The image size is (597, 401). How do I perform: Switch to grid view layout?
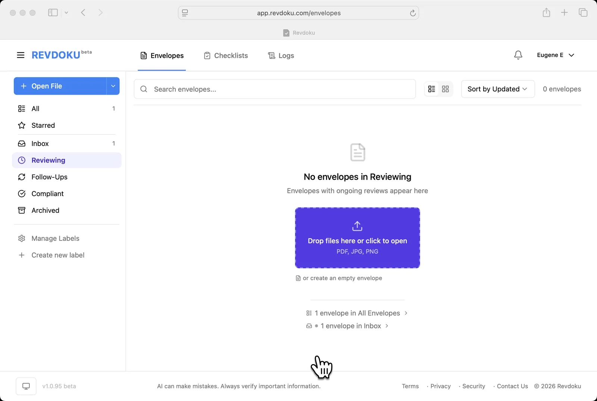446,89
